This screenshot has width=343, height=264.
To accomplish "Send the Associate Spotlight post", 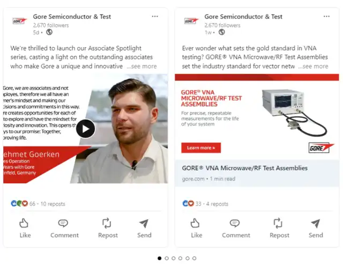I will tap(144, 228).
